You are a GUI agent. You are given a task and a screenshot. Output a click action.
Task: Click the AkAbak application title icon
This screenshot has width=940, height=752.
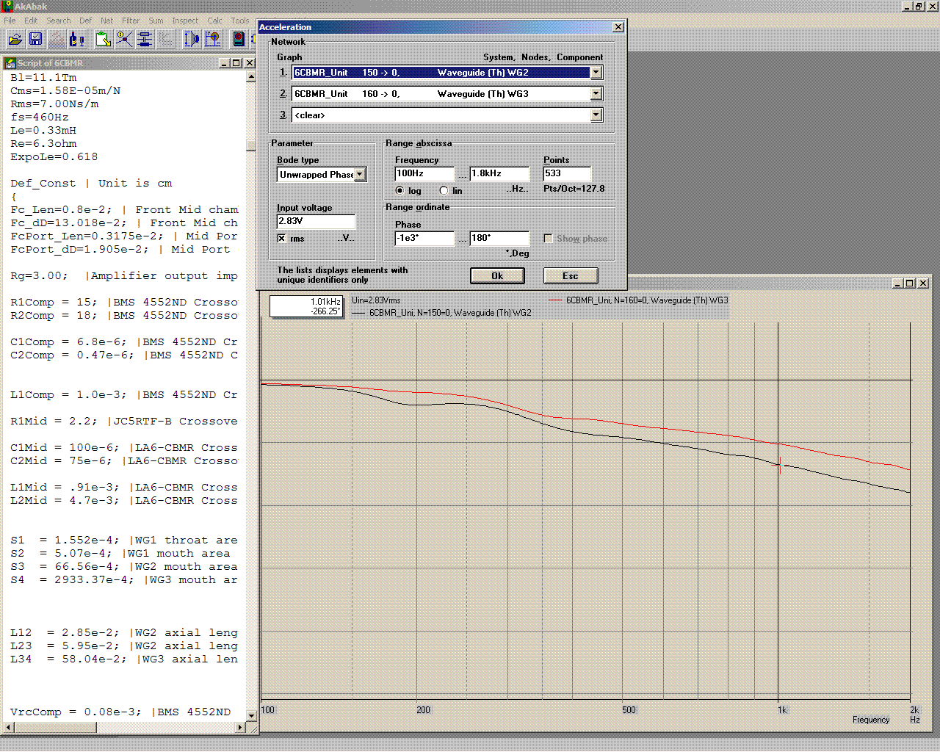pyautogui.click(x=7, y=6)
